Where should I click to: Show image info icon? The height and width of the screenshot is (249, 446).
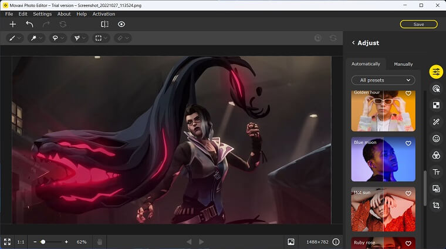[336, 242]
